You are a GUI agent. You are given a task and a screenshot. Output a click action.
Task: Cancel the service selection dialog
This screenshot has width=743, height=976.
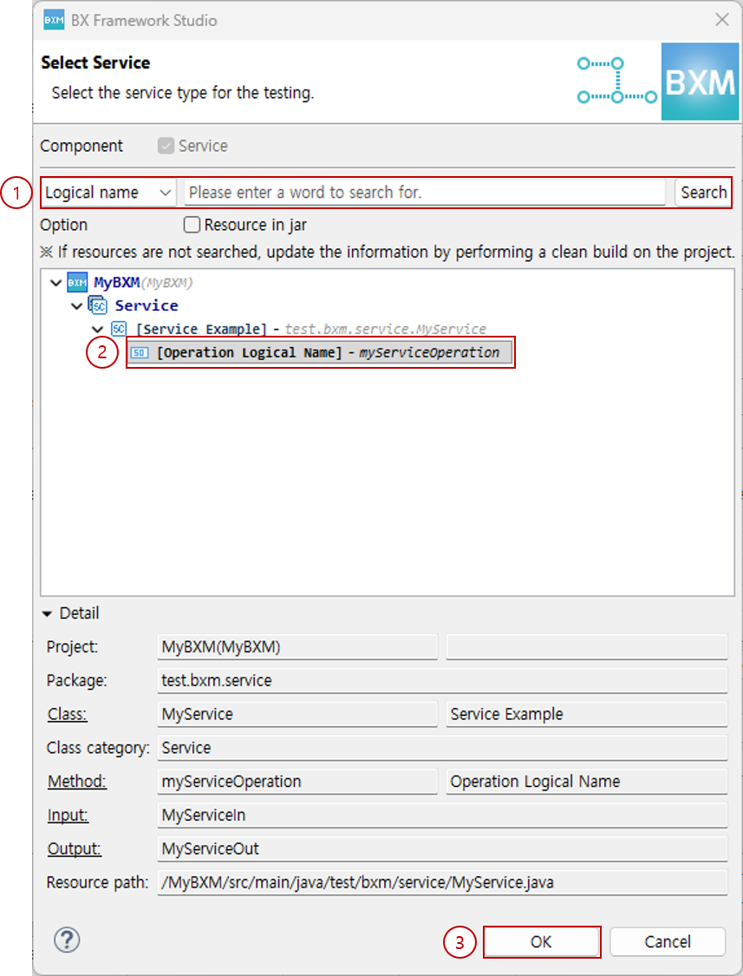click(667, 941)
